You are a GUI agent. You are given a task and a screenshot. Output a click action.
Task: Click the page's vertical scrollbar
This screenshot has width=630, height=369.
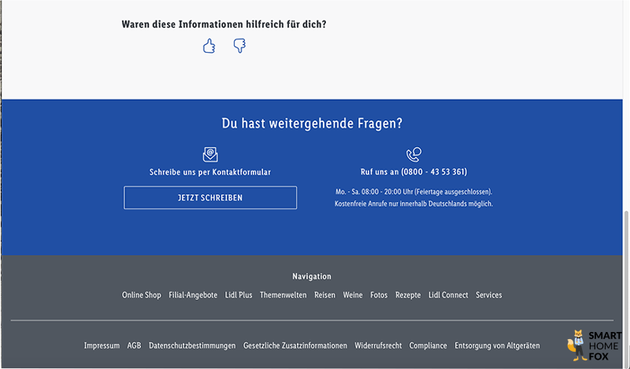(x=626, y=283)
